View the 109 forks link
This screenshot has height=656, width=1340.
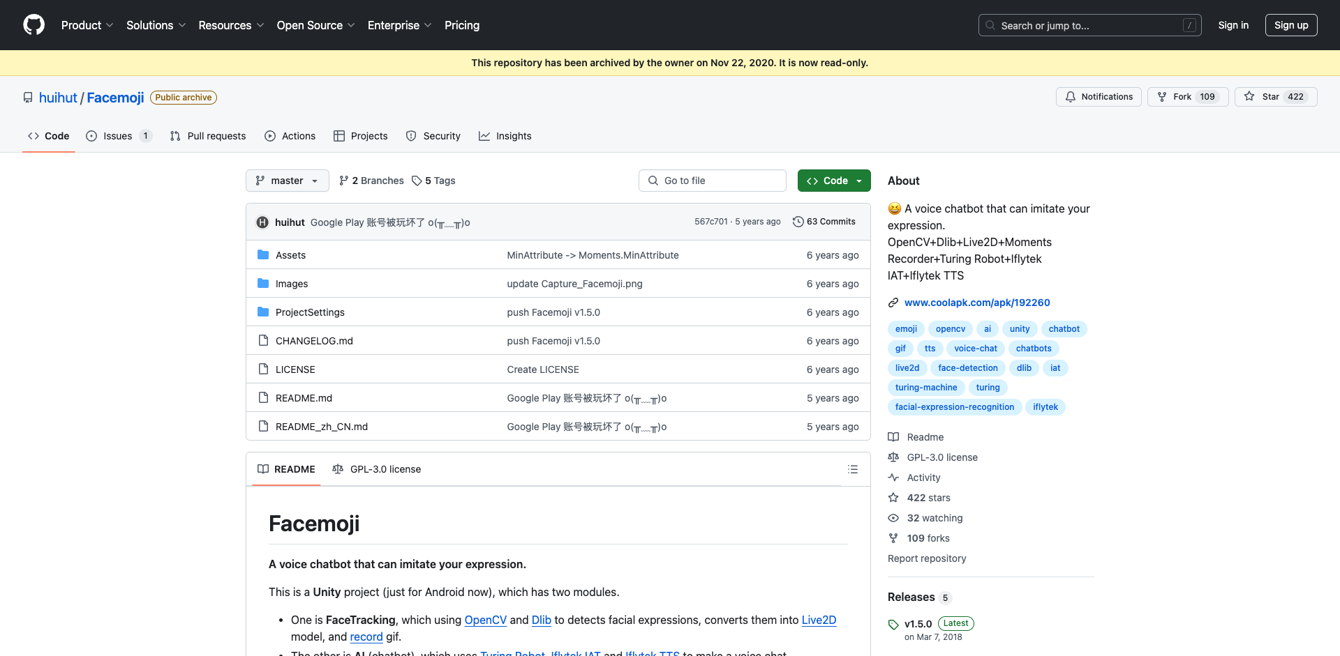(x=919, y=538)
